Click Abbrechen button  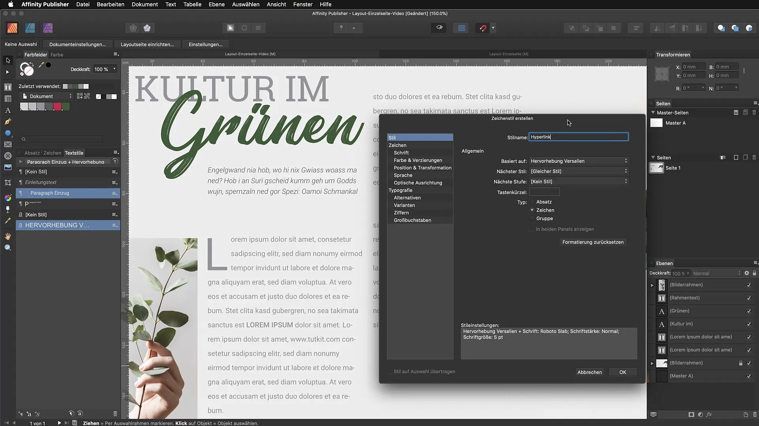point(589,372)
